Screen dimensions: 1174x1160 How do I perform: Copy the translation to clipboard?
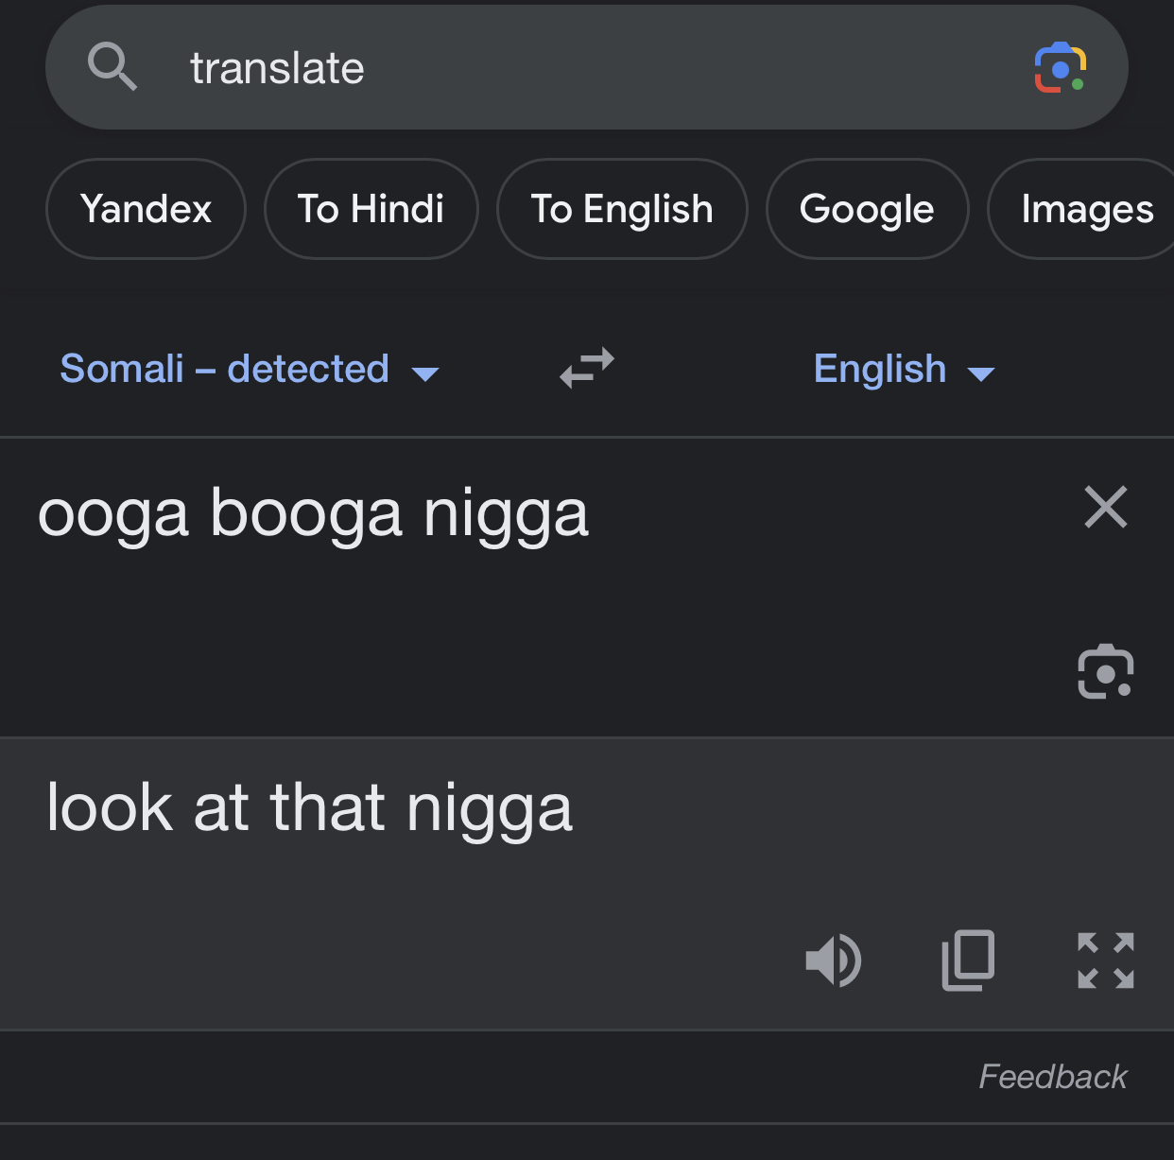pos(969,961)
